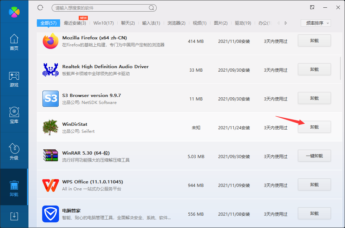The width and height of the screenshot is (345, 228).
Task: Click Realtek High Definition Audio Driver title
Action: (x=105, y=66)
